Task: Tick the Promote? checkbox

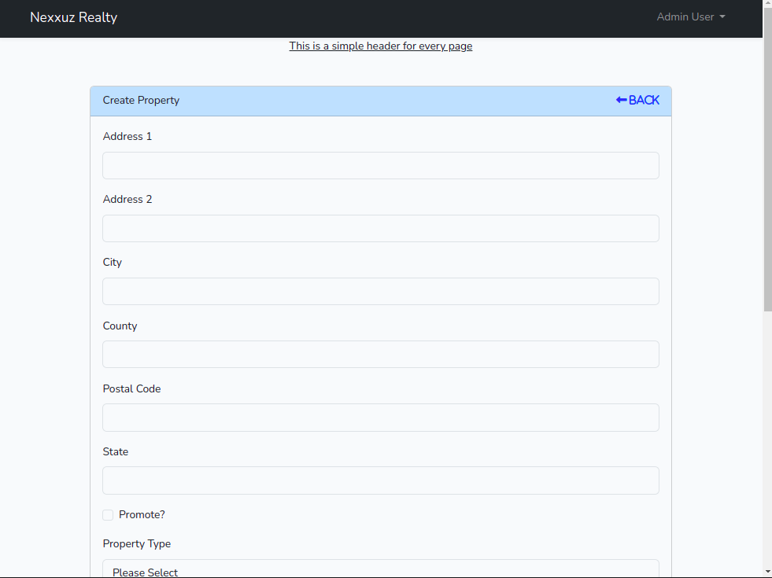Action: point(108,515)
